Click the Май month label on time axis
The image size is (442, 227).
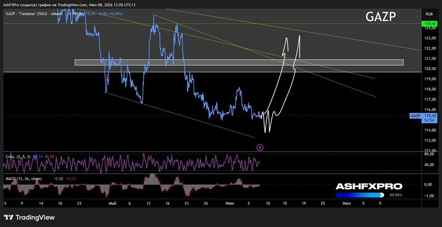tap(112, 203)
